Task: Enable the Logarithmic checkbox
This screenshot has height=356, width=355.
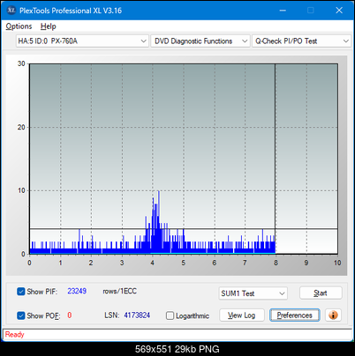Action: click(x=170, y=315)
